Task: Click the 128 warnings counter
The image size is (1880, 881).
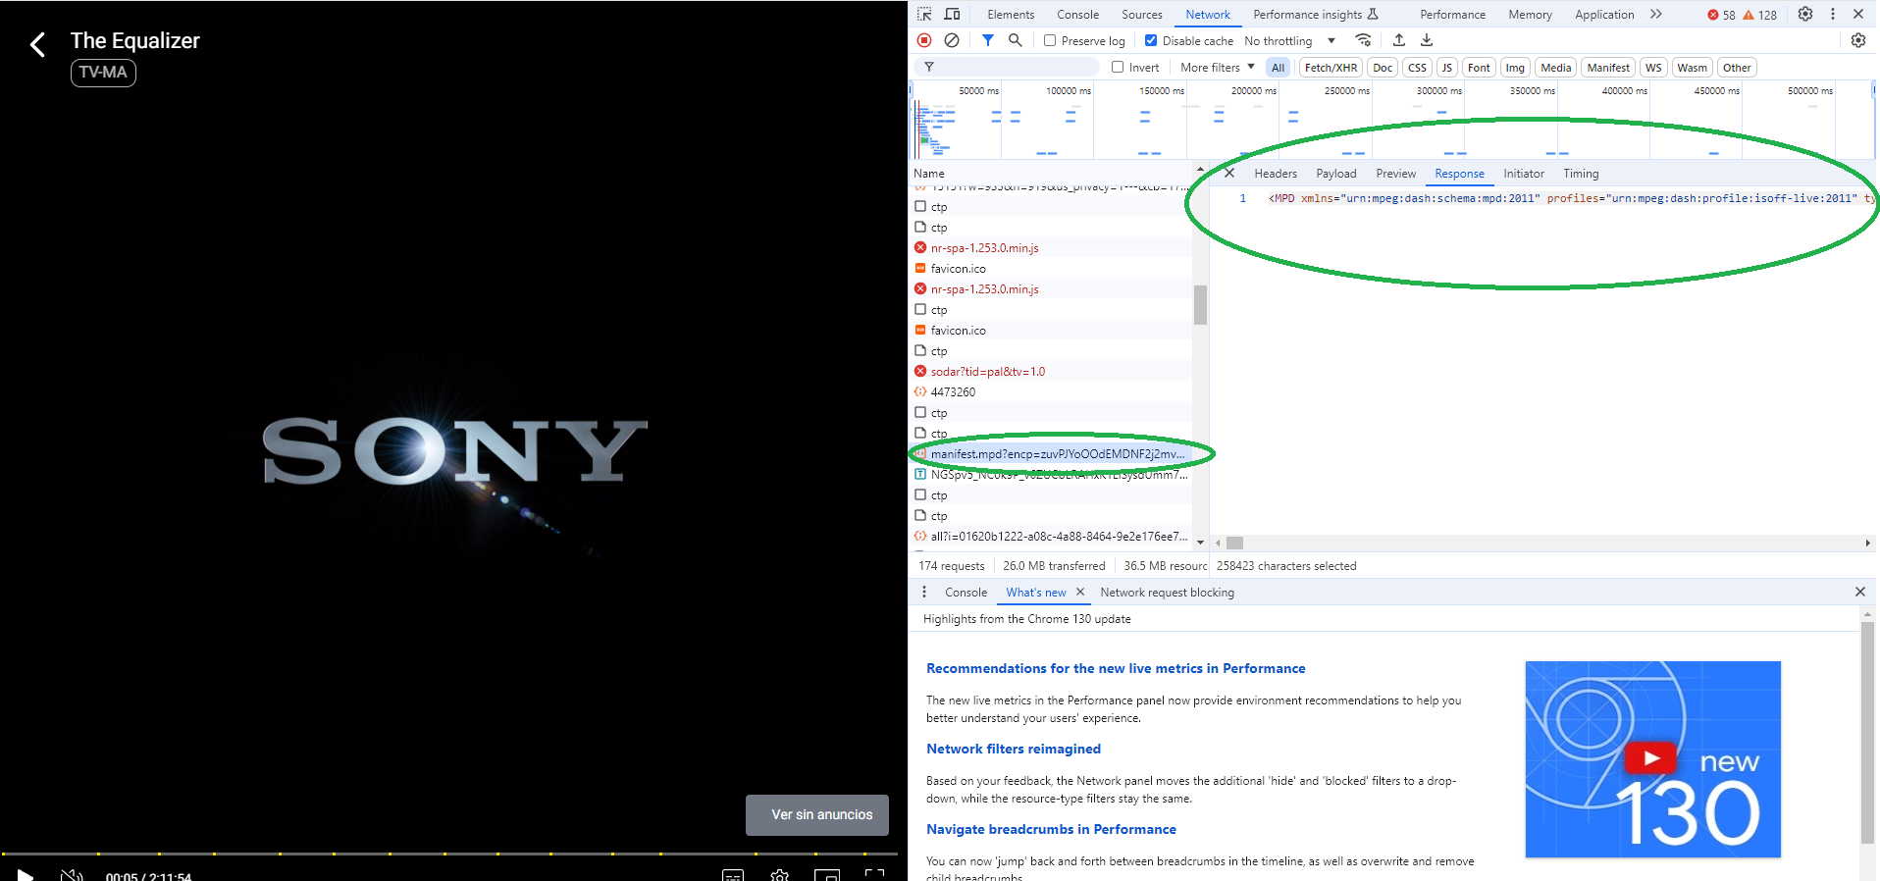Action: tap(1759, 15)
